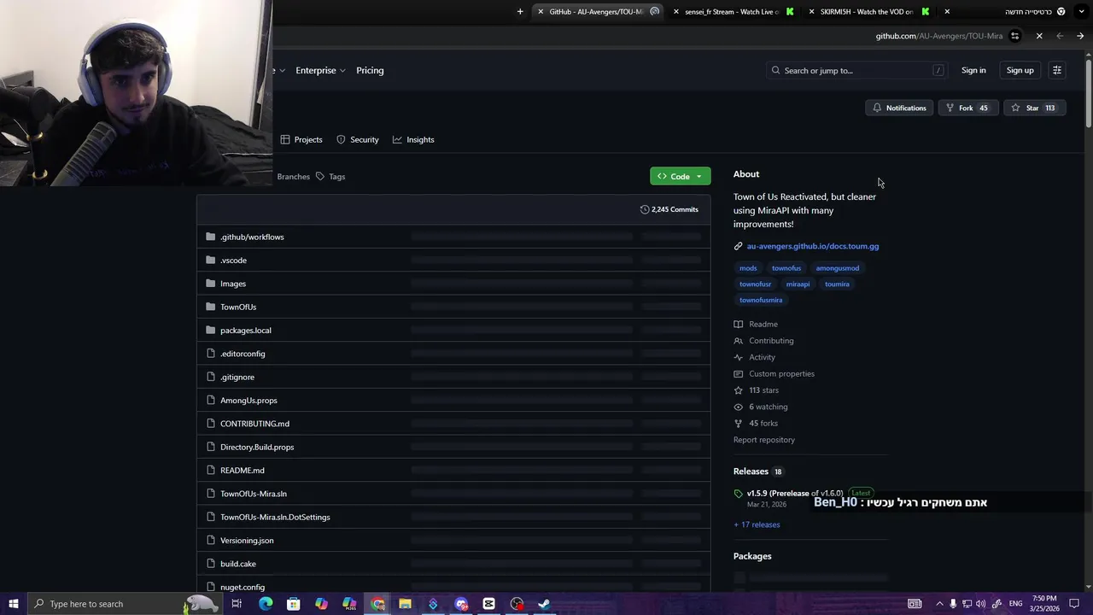Open the Activity sidebar link
The width and height of the screenshot is (1093, 615).
click(755, 357)
